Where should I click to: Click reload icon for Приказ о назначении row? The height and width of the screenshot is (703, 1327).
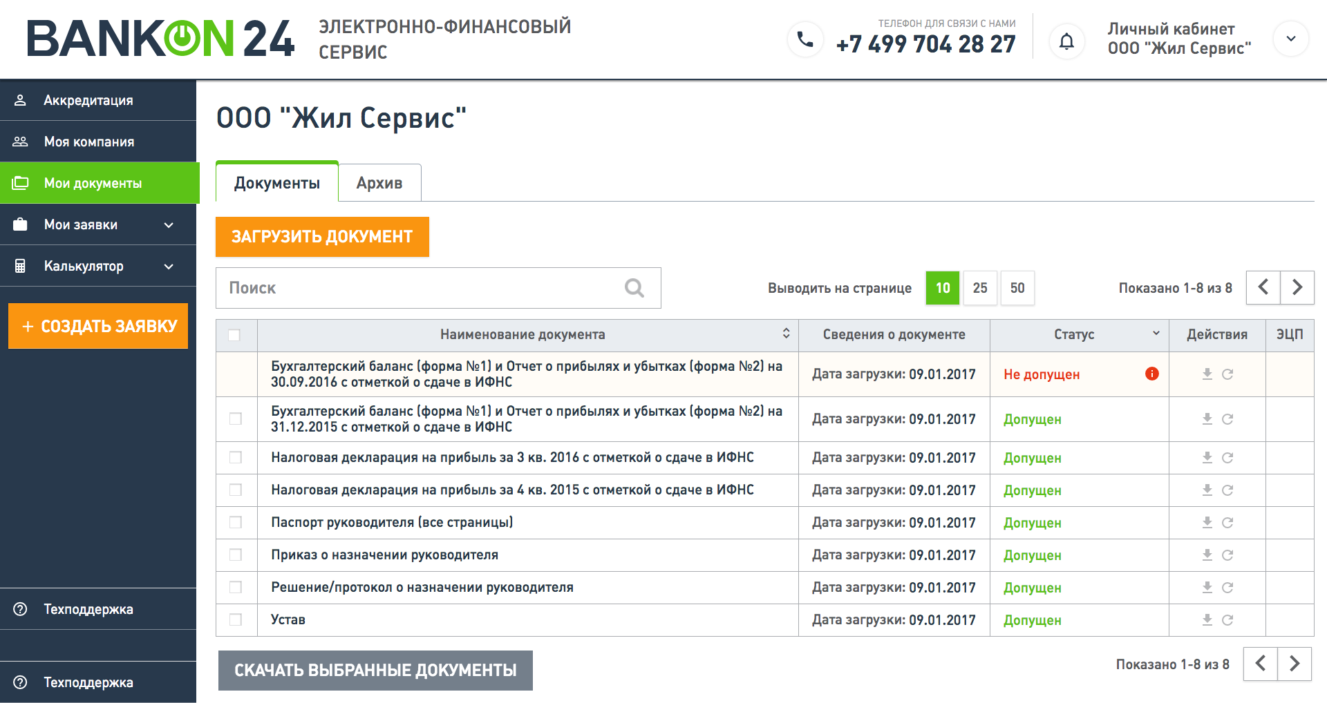pyautogui.click(x=1227, y=555)
